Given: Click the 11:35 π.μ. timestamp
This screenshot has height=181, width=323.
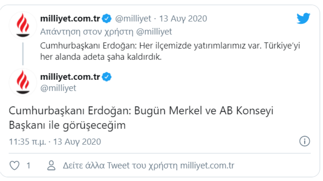Looking at the screenshot, I should [x=28, y=142].
